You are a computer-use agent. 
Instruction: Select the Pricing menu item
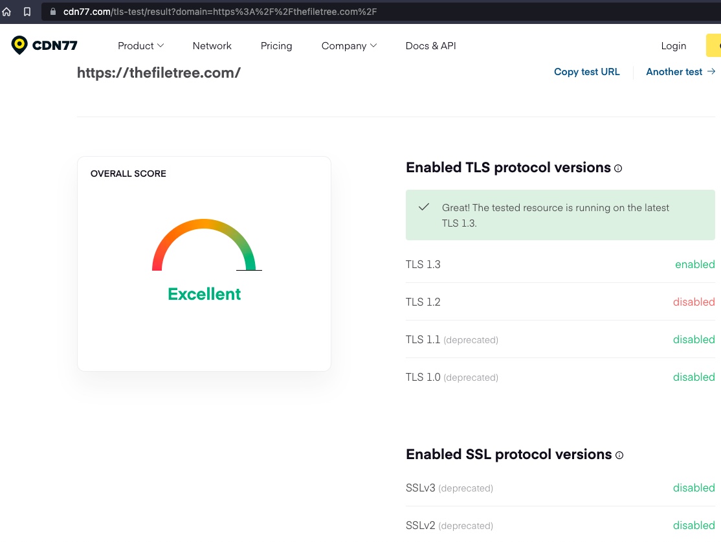click(x=276, y=46)
